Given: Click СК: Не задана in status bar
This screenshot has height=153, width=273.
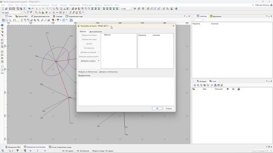Looking at the screenshot, I should point(68,151).
